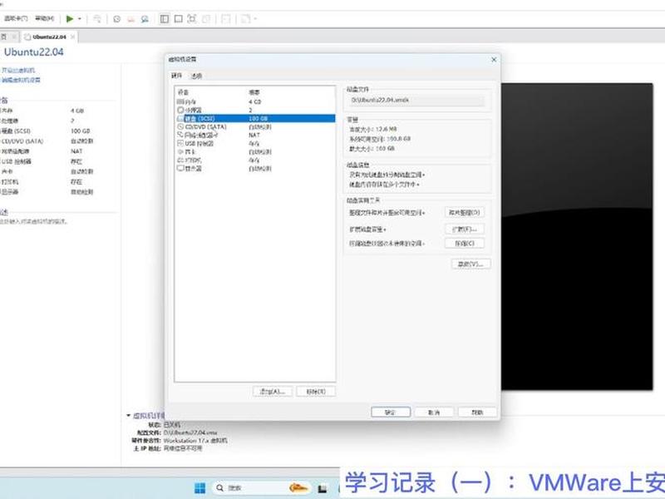Click the 编辑虚拟机设置 link
This screenshot has height=499, width=665.
pyautogui.click(x=22, y=80)
